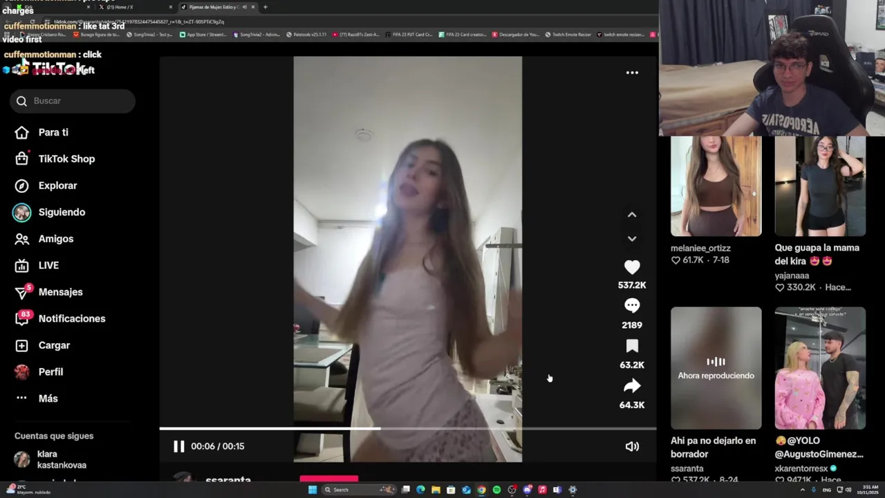Go to next video with down chevron

pos(632,239)
